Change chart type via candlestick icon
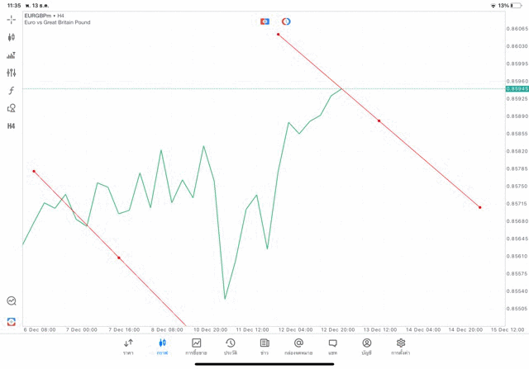Image resolution: width=529 pixels, height=369 pixels. (11, 37)
